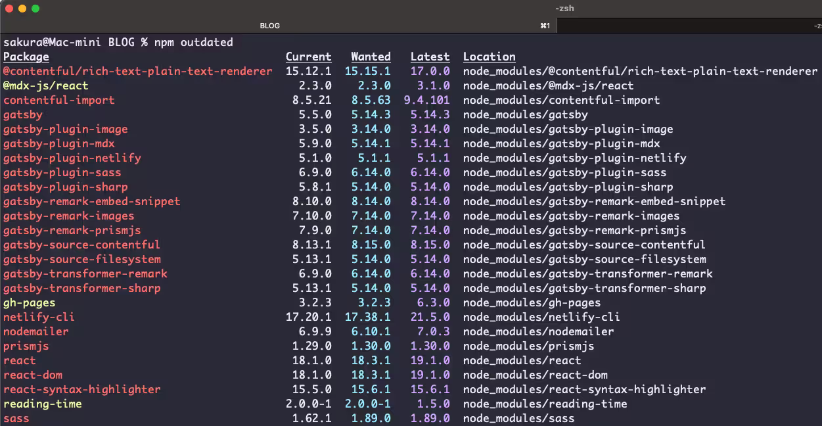Click nodemailer's wanted version 6.10.1
Image resolution: width=822 pixels, height=426 pixels.
pos(371,331)
